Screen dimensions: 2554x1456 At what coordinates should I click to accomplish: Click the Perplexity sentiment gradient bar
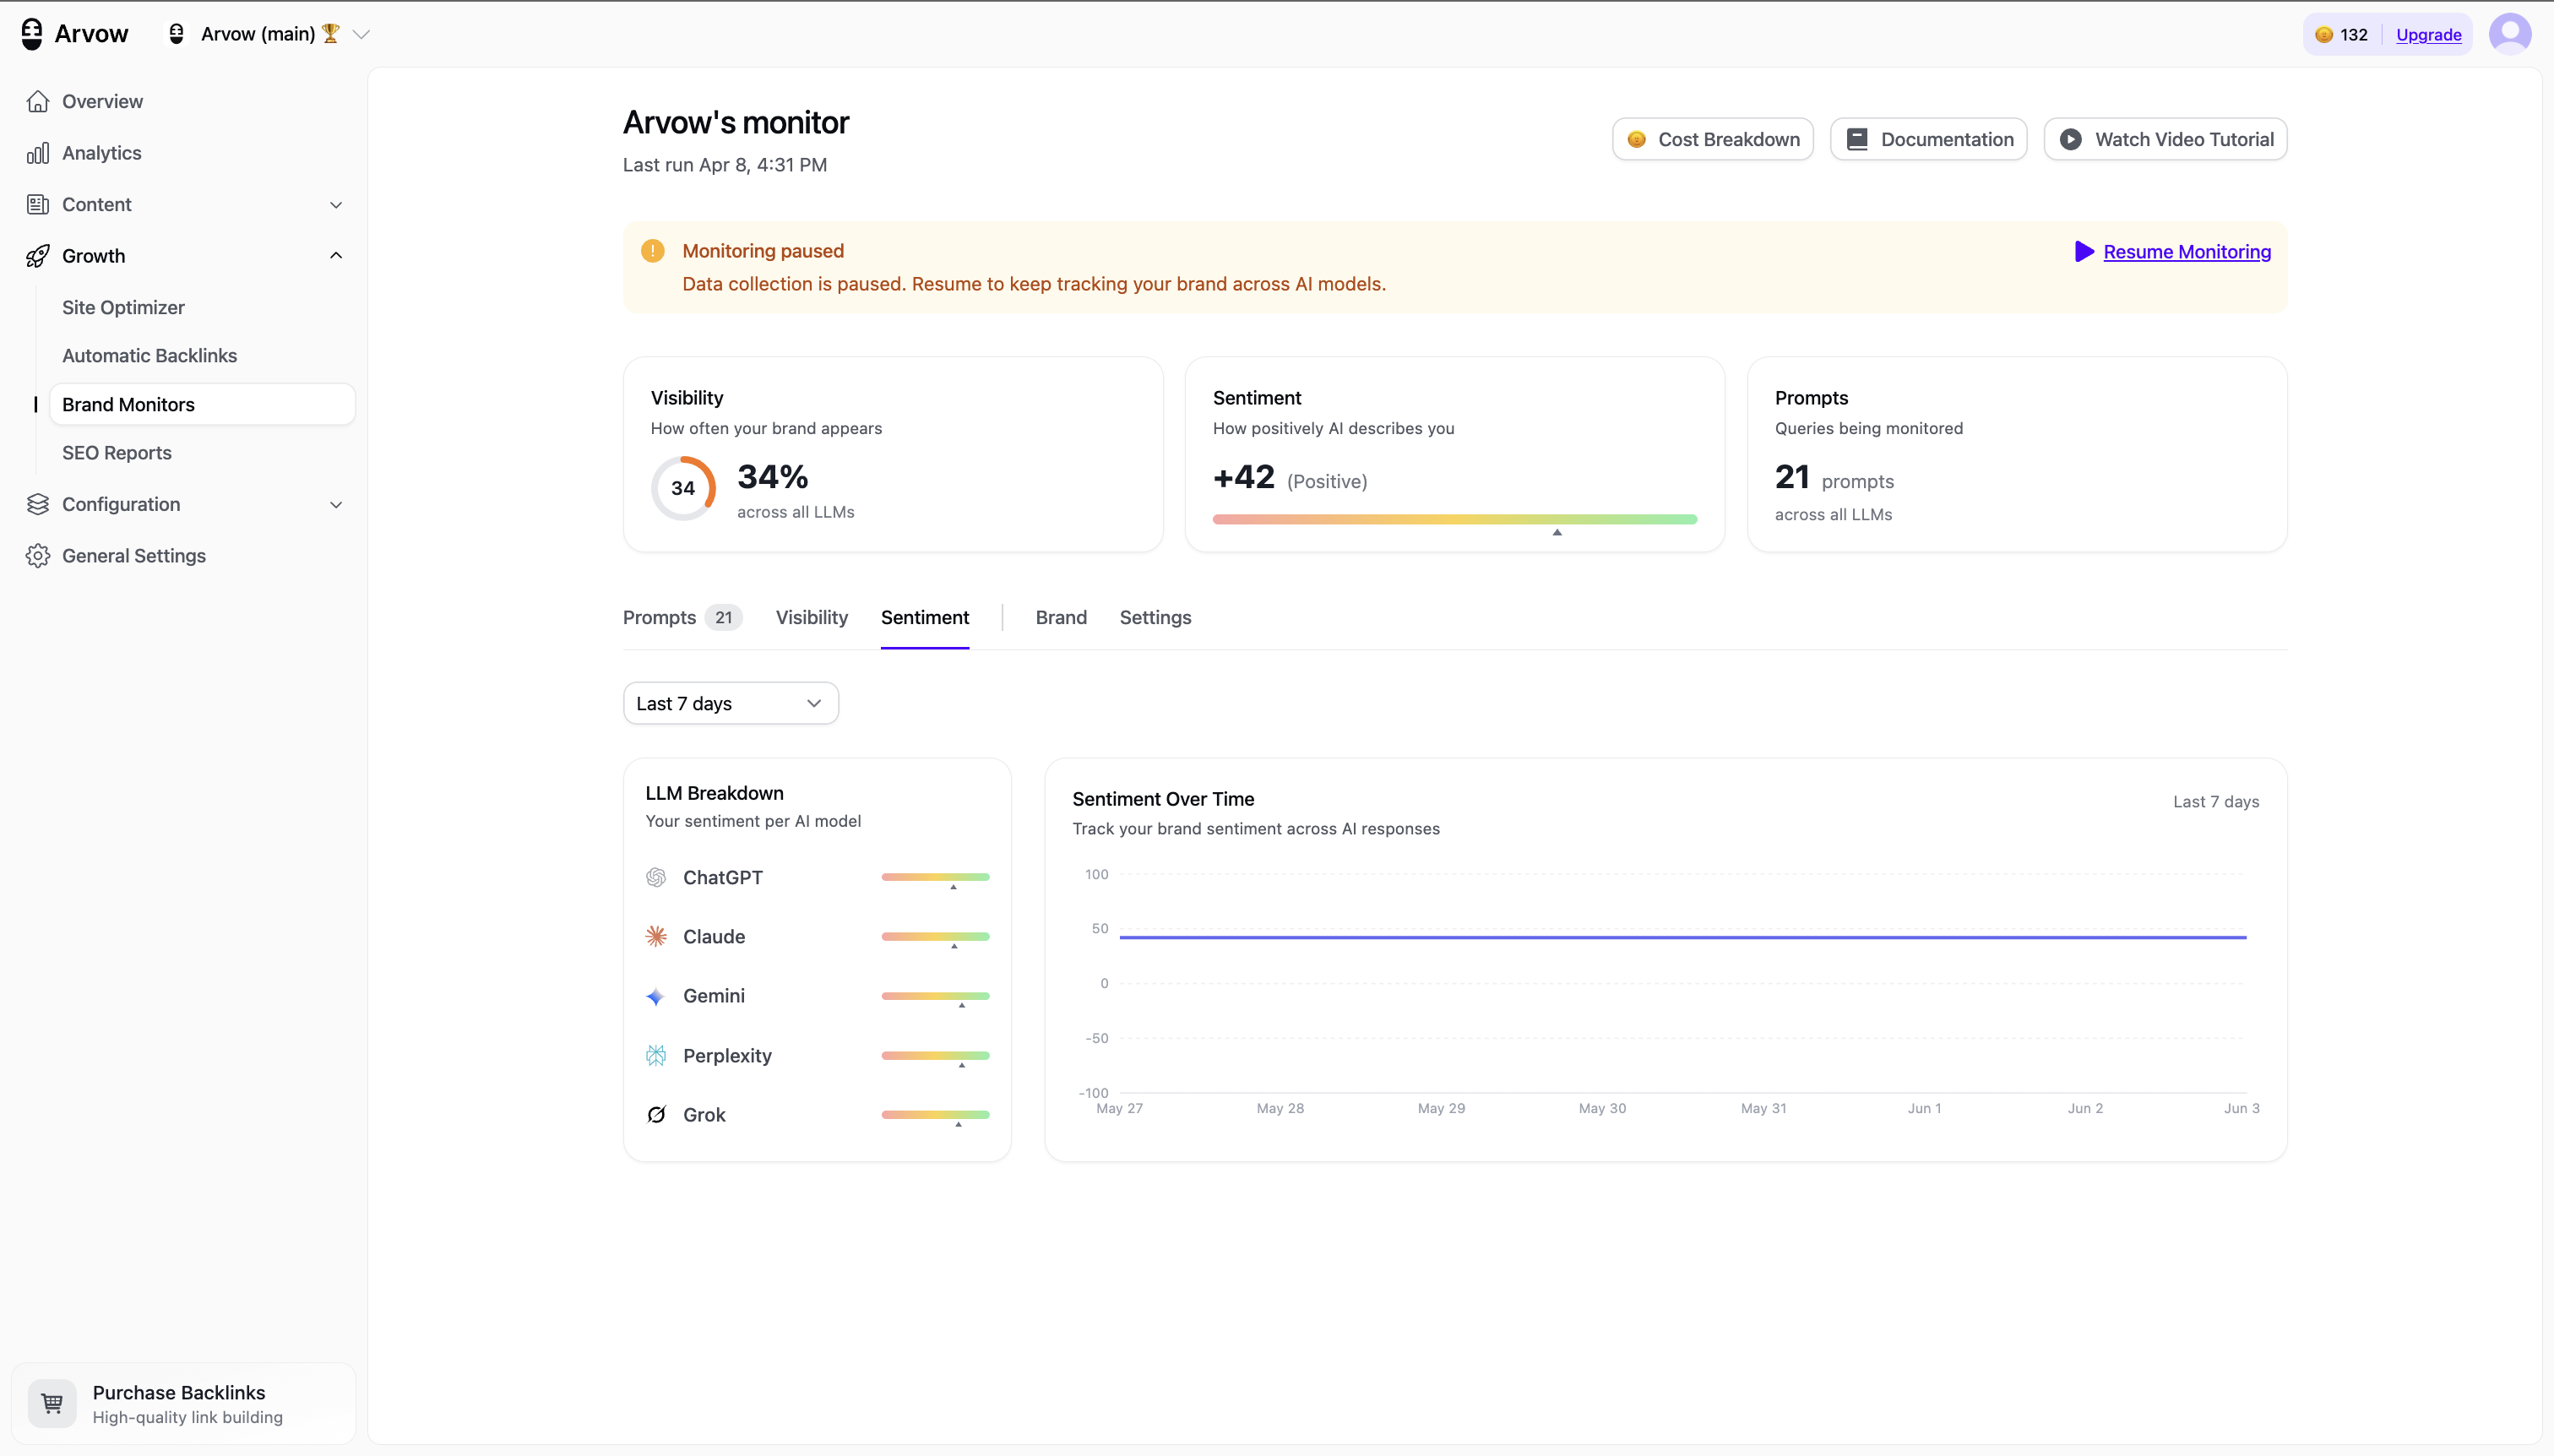[x=935, y=1055]
